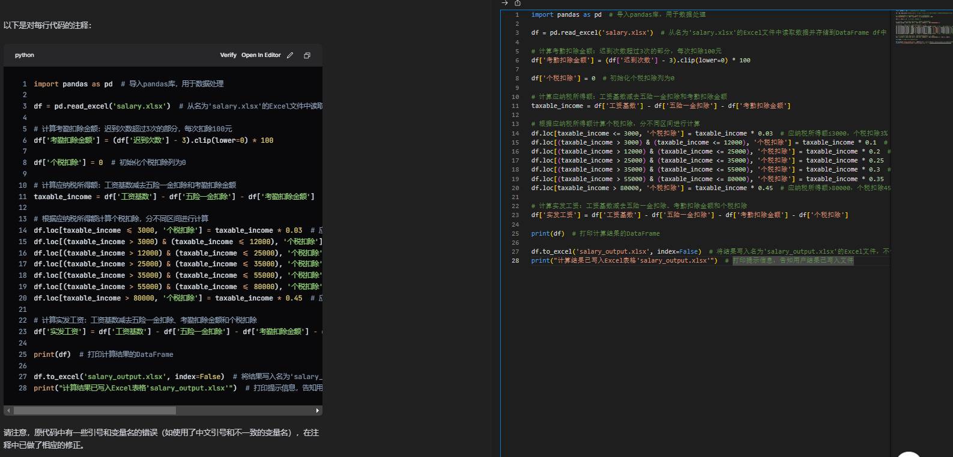The height and width of the screenshot is (457, 953).
Task: Click line 3 pd.read_excel in right editor
Action: pos(709,33)
